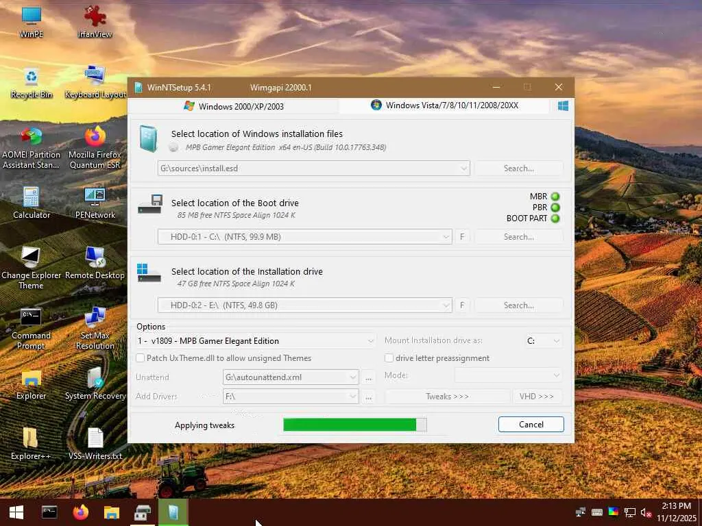Click the BOOT PART green status light
Screen dimensions: 702x526
[x=555, y=218]
